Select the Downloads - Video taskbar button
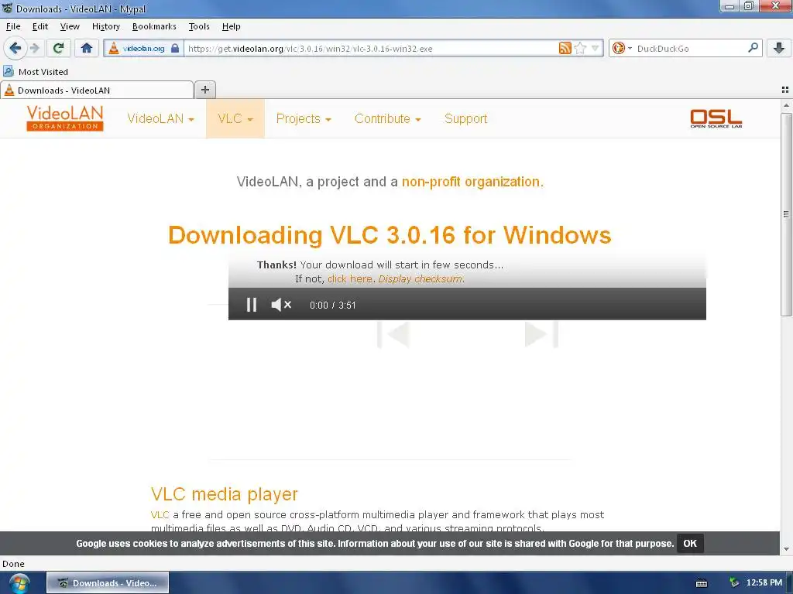 point(108,583)
